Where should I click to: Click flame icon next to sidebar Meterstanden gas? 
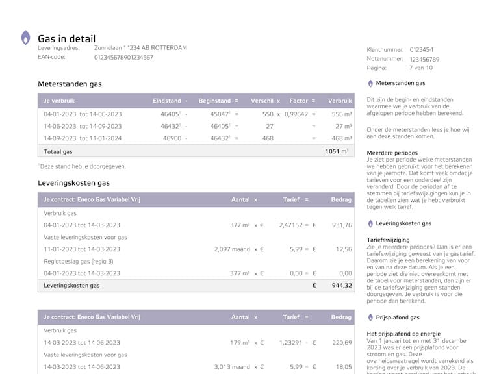pos(370,83)
